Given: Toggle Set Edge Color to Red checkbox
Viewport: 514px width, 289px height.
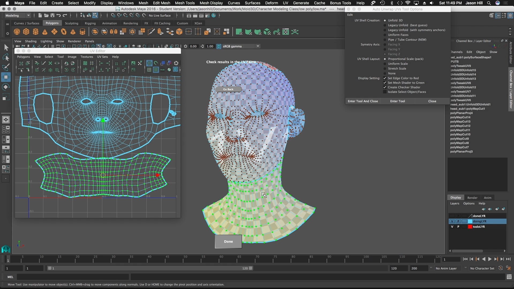Looking at the screenshot, I should click(x=385, y=78).
